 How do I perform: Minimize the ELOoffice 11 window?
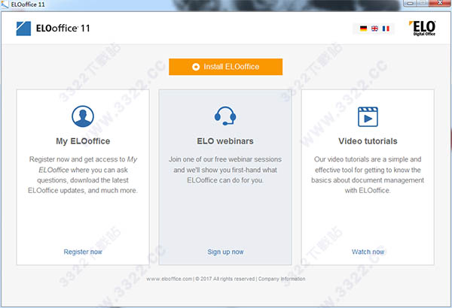[x=410, y=3]
